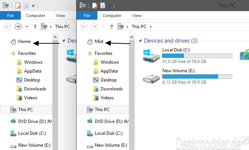Image resolution: width=249 pixels, height=150 pixels.
Task: Click Local Disk (C:) drive icon in main pane
Action: click(x=151, y=56)
